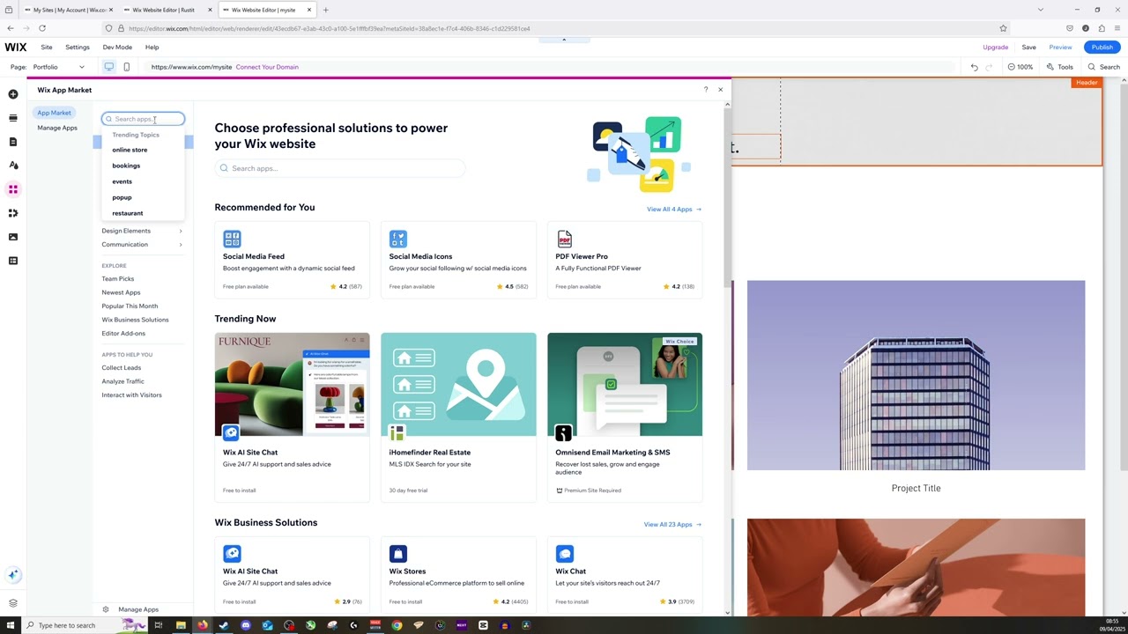Image resolution: width=1128 pixels, height=634 pixels.
Task: Open the Tools menu in toolbar
Action: [1060, 67]
